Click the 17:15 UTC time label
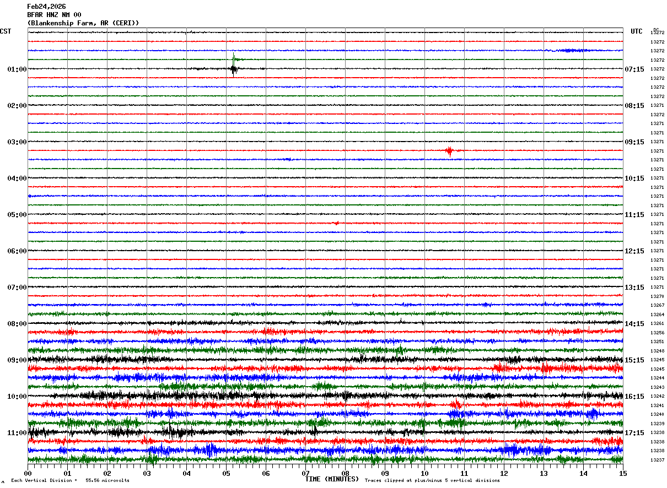Image resolution: width=667 pixels, height=488 pixels. 634,433
